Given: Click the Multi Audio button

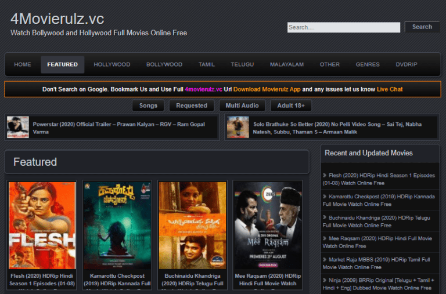Looking at the screenshot, I should pos(242,106).
